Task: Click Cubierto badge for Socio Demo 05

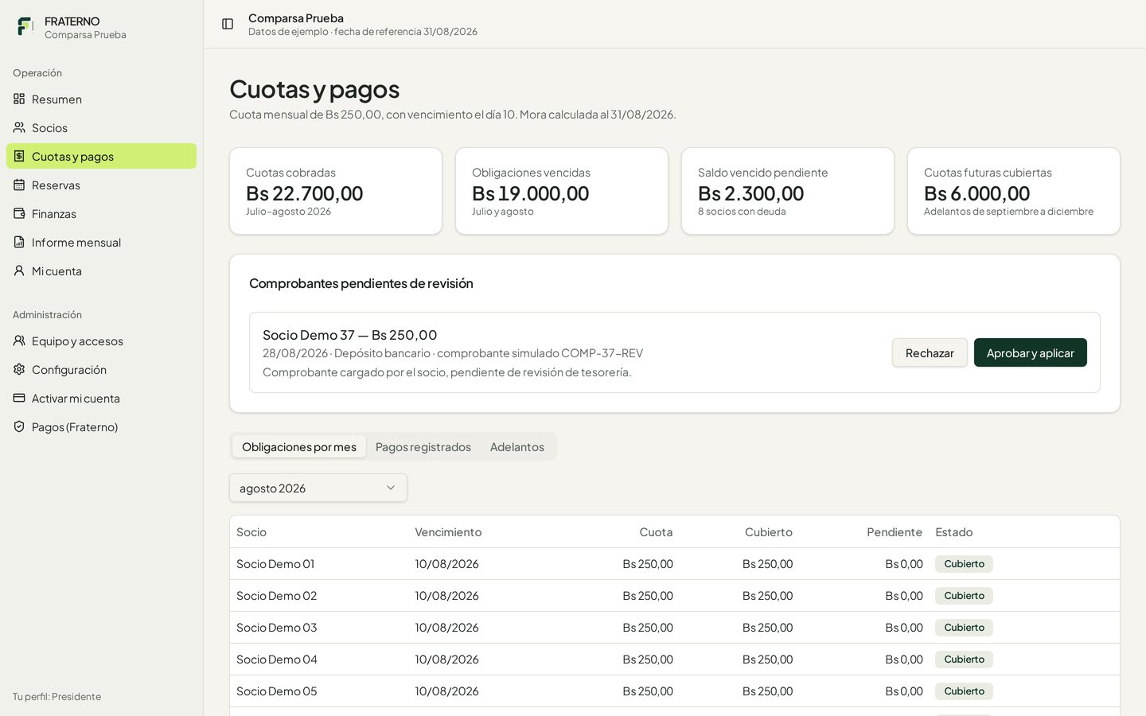Action: coord(964,691)
